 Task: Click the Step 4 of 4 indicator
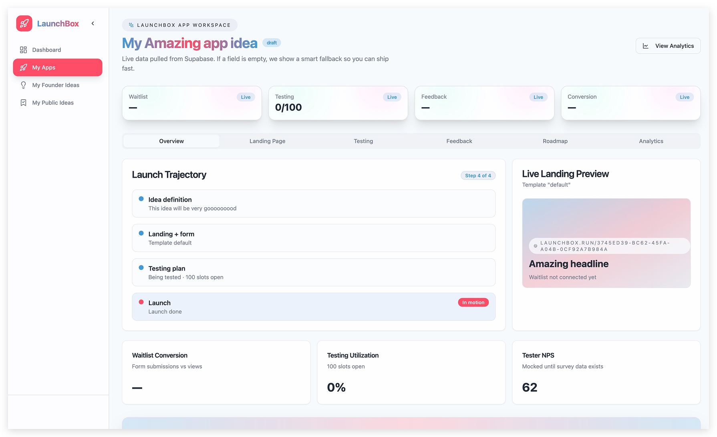click(478, 175)
